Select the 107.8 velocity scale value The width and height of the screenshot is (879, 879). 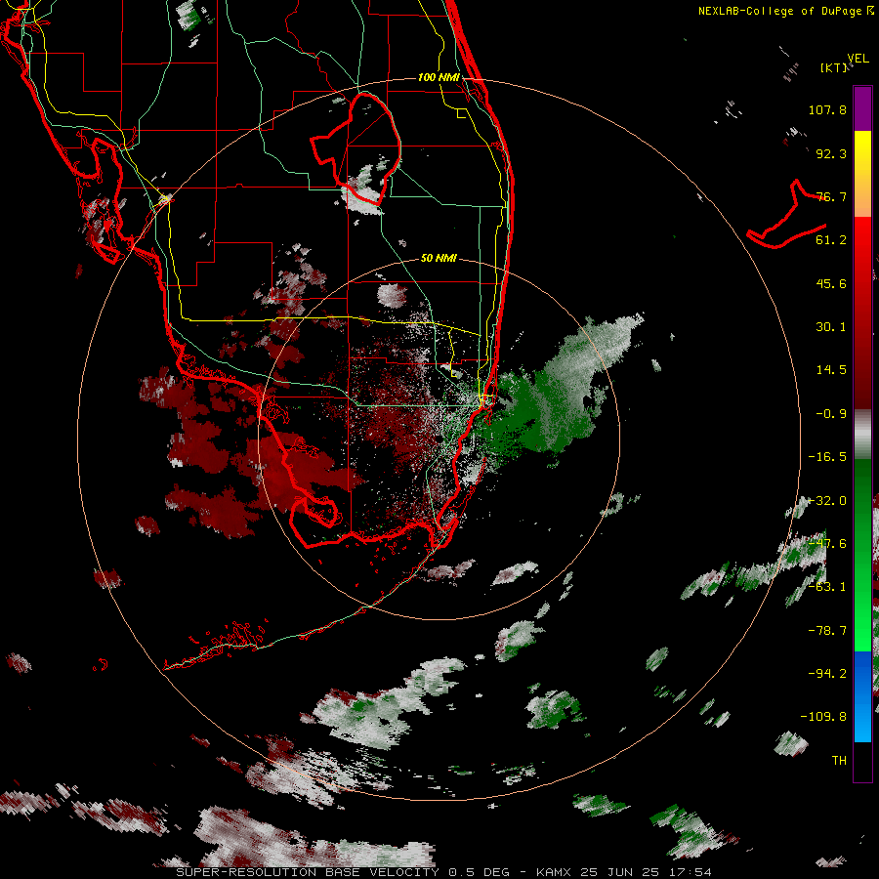[x=827, y=109]
